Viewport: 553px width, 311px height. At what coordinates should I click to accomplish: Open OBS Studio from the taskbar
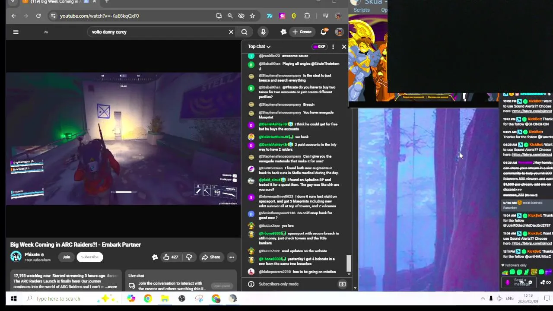(x=182, y=298)
